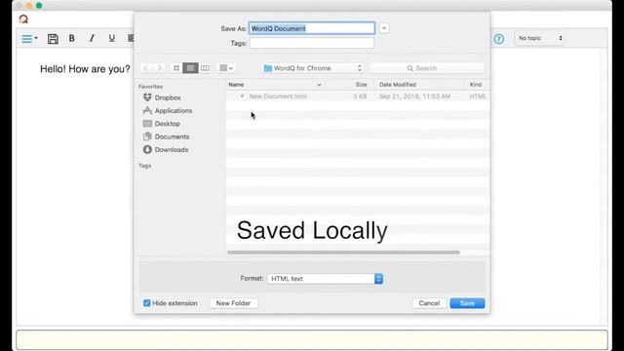Click the save floppy disk icon
624x351 pixels.
point(53,39)
